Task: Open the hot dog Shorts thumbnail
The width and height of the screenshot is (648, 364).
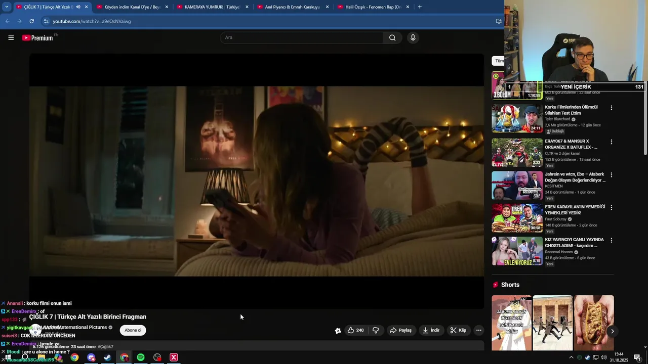Action: (x=594, y=323)
